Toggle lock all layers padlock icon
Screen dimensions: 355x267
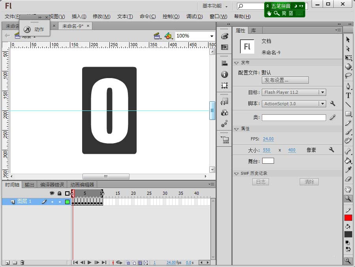point(59,193)
